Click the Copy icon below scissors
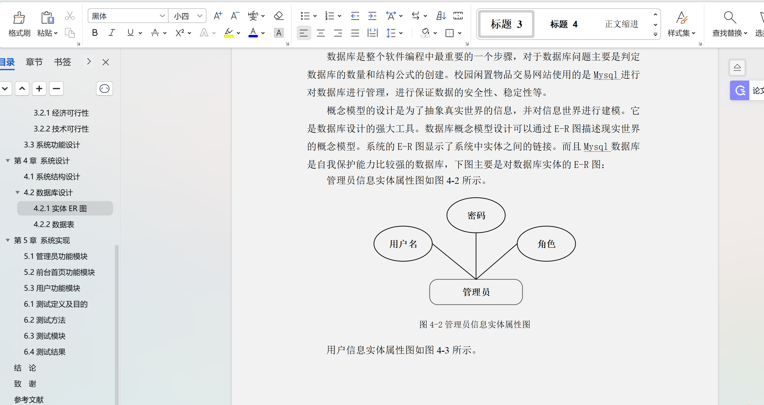764x405 pixels. coord(70,32)
